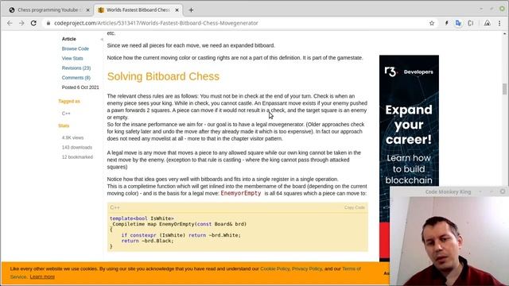Collapse the sidebar with the small arrow
Screen dimensions: 509x286
pyautogui.click(x=102, y=39)
